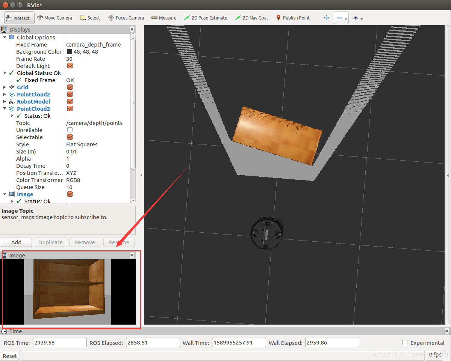Enable the Experimental checkbox
451x361 pixels.
tap(405, 343)
